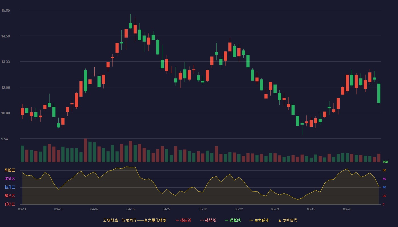
Task: Click the 03-11 date axis label
Action: tap(22, 209)
